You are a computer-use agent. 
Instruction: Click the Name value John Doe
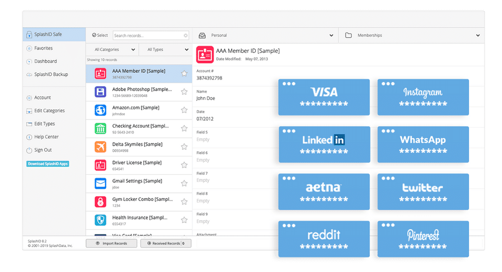(206, 98)
